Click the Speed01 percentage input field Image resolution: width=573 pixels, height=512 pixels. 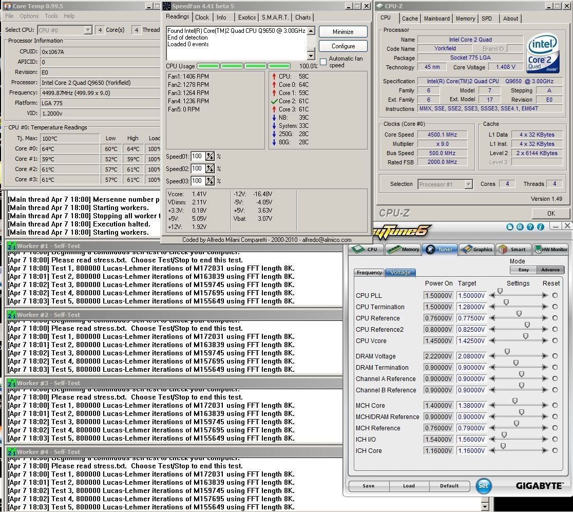point(197,157)
